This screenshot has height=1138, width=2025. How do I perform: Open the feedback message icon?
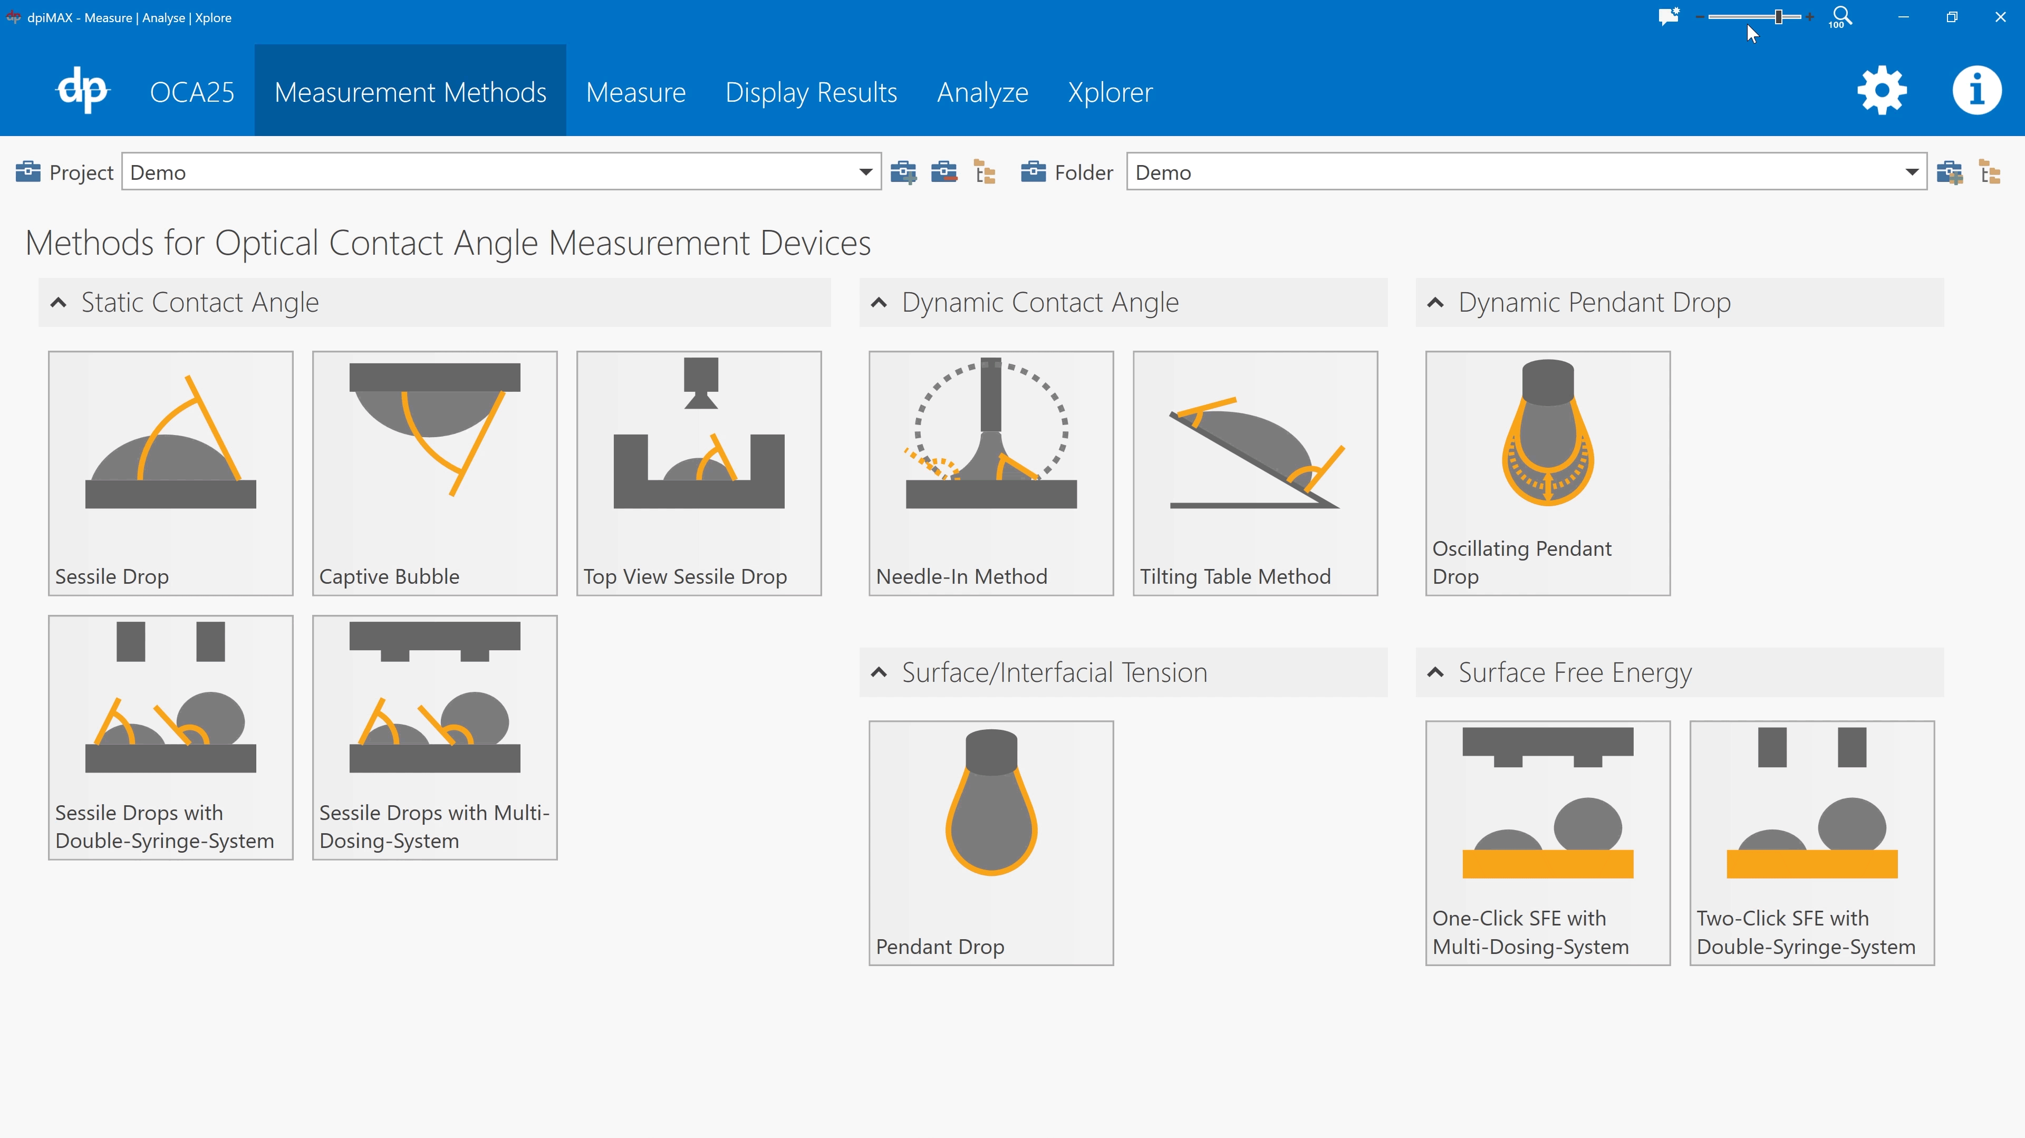click(1668, 16)
